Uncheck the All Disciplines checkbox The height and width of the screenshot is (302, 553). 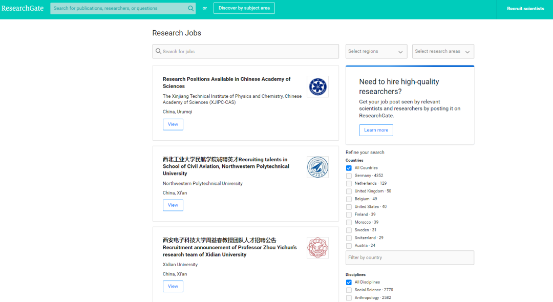[x=349, y=282]
